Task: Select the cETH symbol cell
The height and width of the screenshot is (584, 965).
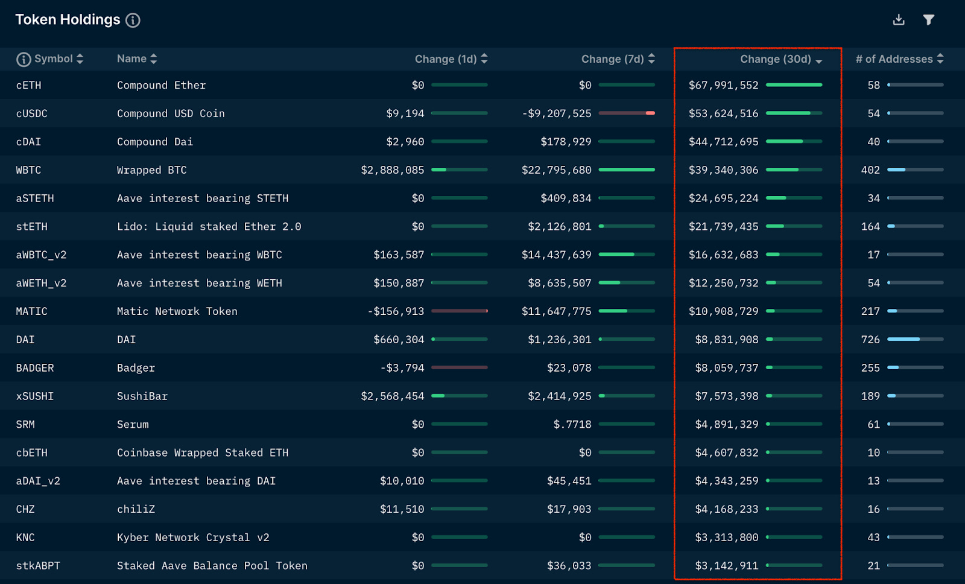Action: click(28, 85)
